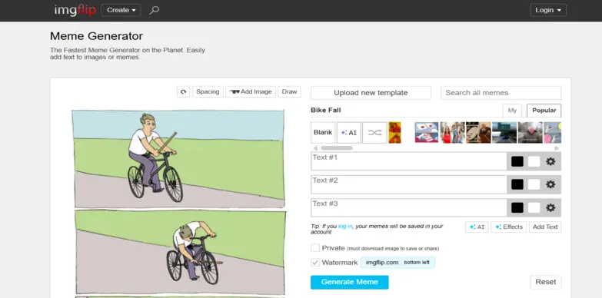Viewport: 602px width, 298px height.
Task: Open settings gear for Text #2
Action: [x=550, y=184]
